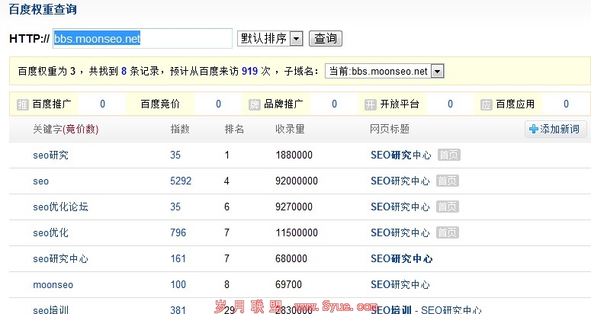The width and height of the screenshot is (591, 314).
Task: Open page title in seo row
Action: (400, 181)
